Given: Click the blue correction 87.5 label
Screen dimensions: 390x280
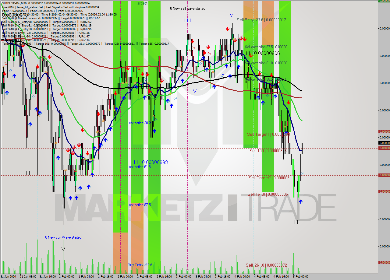Looking at the screenshot, I should click(140, 205).
